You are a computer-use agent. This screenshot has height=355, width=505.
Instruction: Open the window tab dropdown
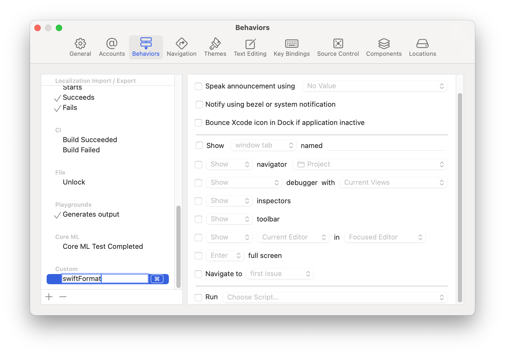(263, 145)
